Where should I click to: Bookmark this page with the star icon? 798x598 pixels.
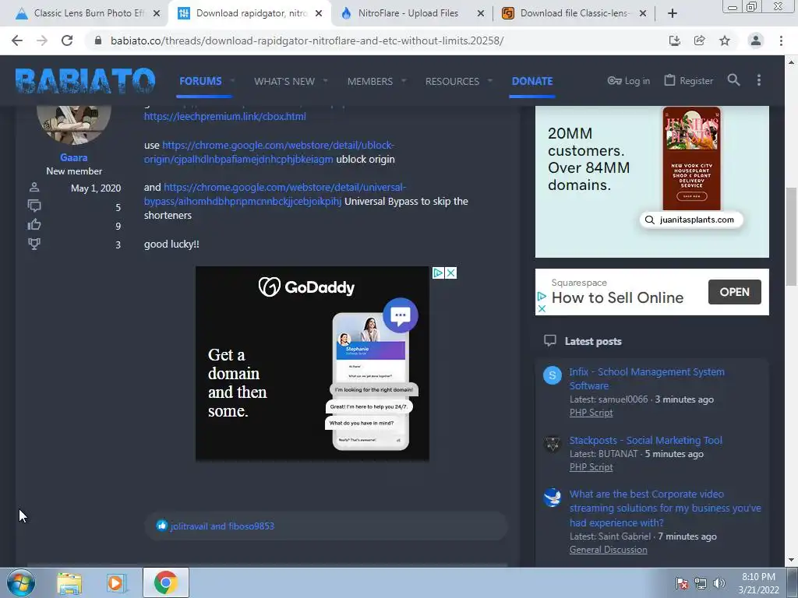click(725, 40)
